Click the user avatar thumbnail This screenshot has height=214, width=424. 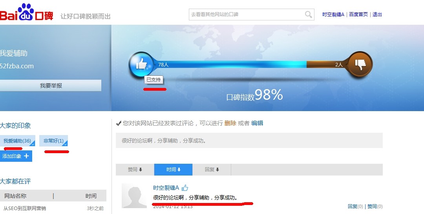[x=132, y=196]
